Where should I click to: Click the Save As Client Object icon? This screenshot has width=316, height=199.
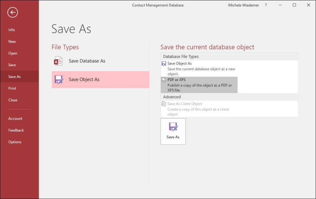click(x=164, y=104)
